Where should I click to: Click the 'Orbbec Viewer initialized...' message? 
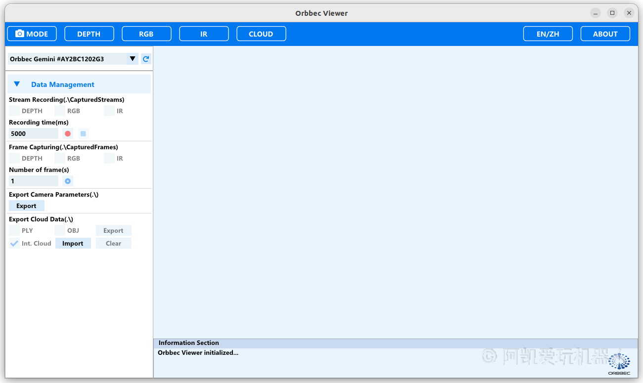(198, 353)
